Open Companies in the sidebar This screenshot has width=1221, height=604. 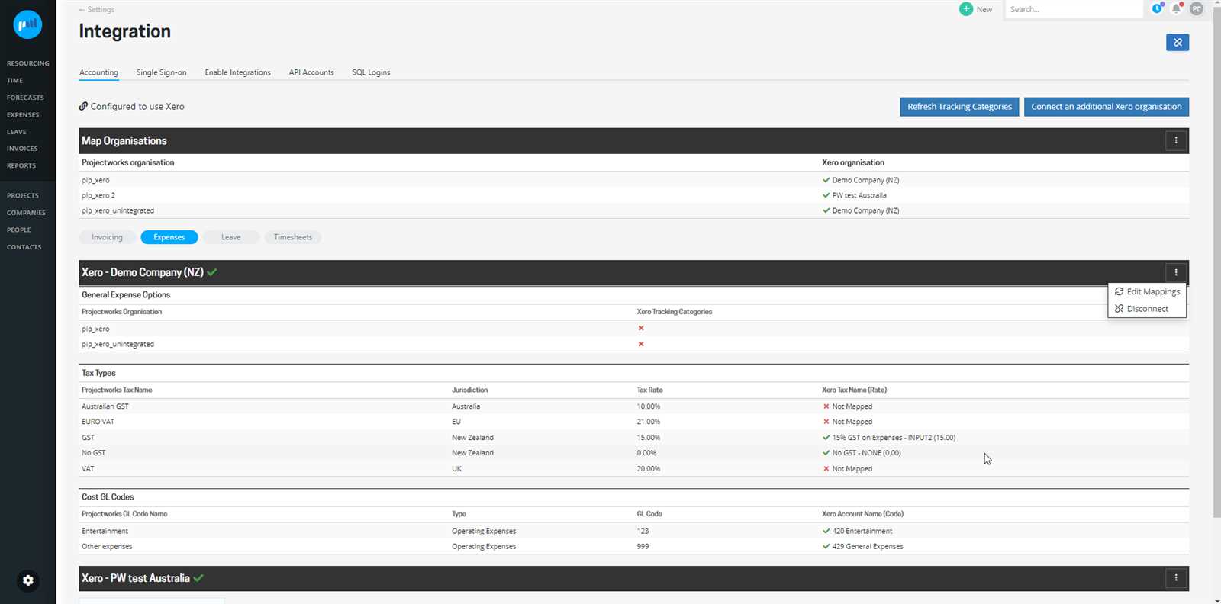click(x=26, y=213)
